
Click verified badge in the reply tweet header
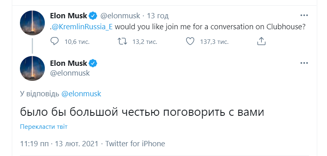click(93, 63)
